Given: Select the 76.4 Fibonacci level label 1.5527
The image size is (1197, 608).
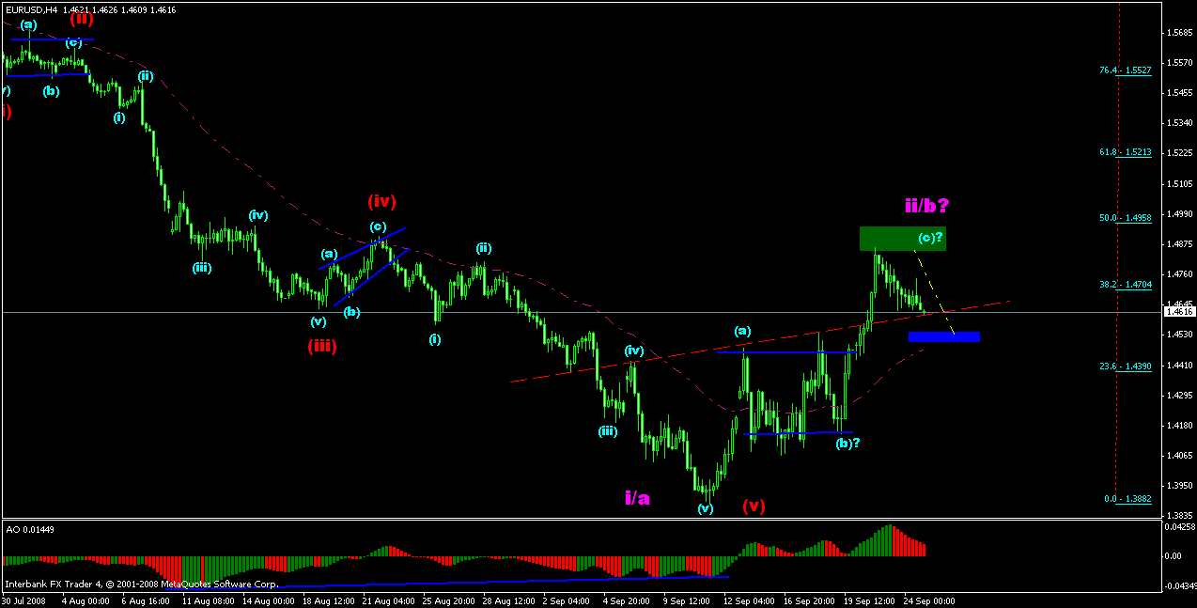Looking at the screenshot, I should pos(1124,70).
